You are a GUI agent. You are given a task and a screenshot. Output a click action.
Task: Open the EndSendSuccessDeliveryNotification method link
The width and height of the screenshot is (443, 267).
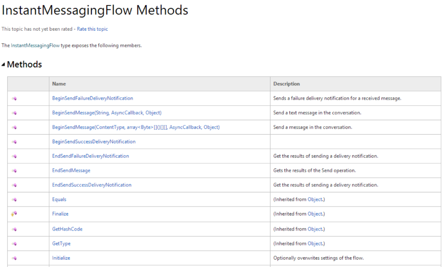tap(92, 185)
